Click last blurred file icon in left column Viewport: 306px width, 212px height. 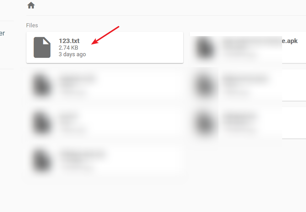42,161
